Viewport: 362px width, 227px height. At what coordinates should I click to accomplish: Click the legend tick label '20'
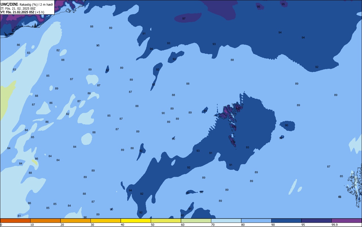(x=62, y=225)
